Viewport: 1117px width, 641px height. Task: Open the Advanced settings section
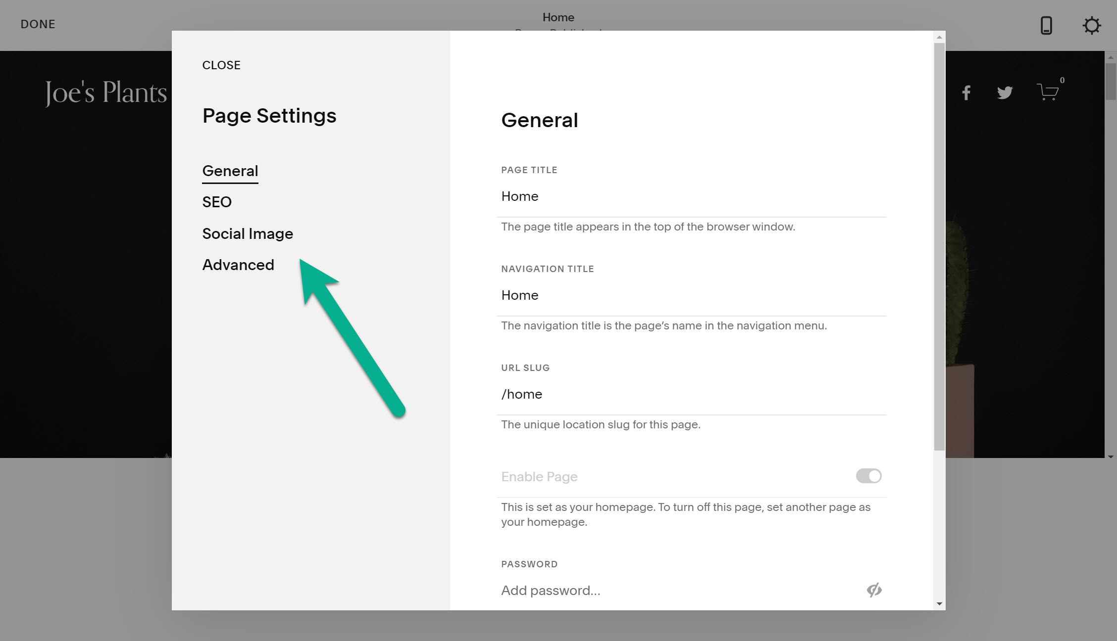[x=238, y=265]
